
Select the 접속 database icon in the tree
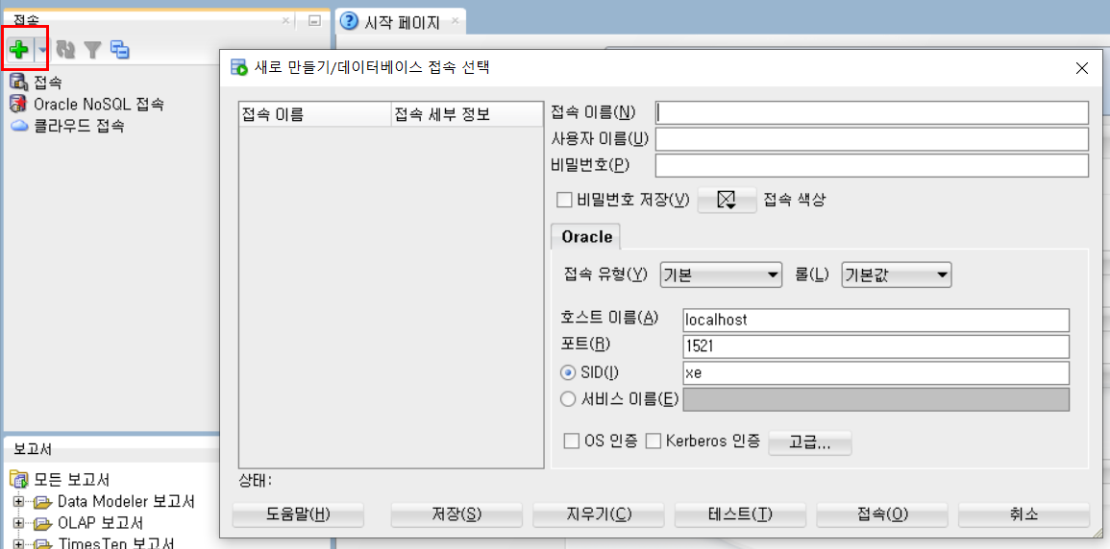coord(18,83)
